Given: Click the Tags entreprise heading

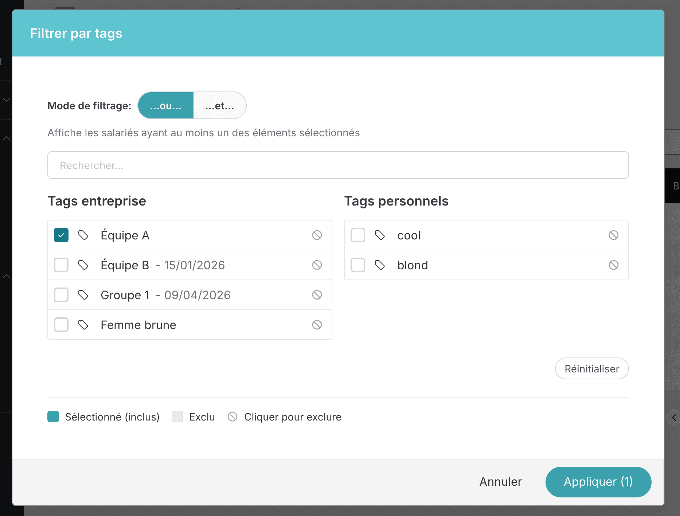Looking at the screenshot, I should (x=97, y=201).
